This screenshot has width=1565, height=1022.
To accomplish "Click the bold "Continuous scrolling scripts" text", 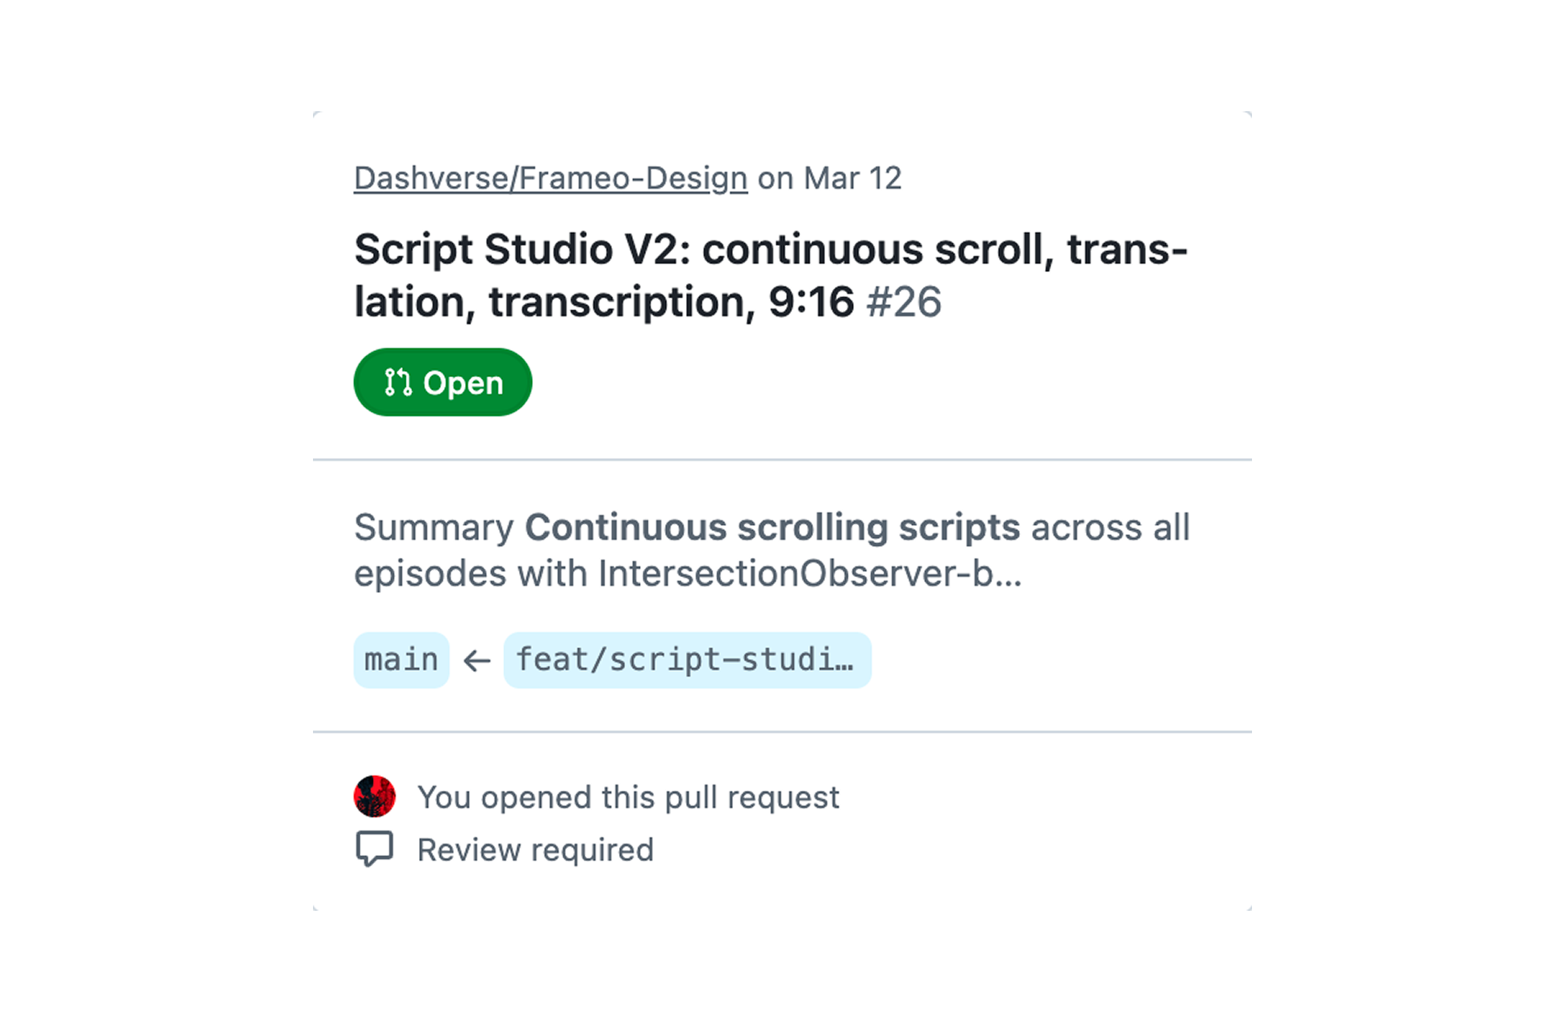I will 772,528.
